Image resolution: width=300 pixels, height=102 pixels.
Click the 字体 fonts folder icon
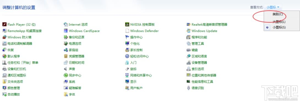click(66, 94)
